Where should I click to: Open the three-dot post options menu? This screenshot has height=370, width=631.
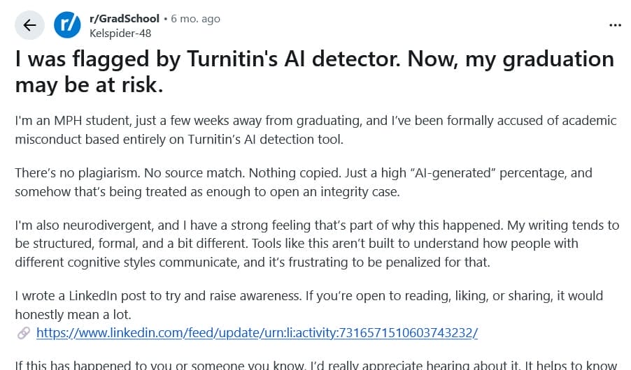coord(615,25)
